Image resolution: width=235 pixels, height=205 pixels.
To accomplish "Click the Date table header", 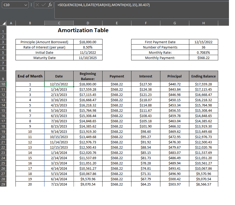I will pyautogui.click(x=59, y=76).
